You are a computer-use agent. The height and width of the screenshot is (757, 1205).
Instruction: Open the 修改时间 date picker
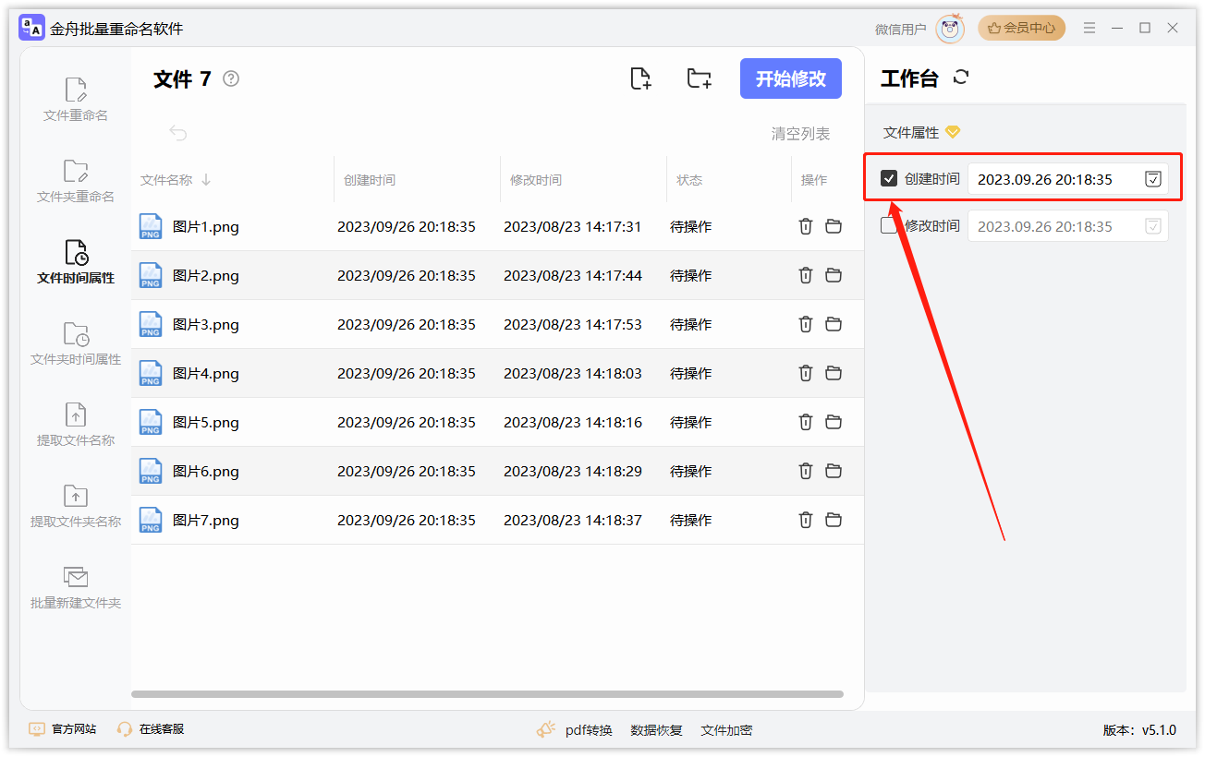click(1152, 225)
